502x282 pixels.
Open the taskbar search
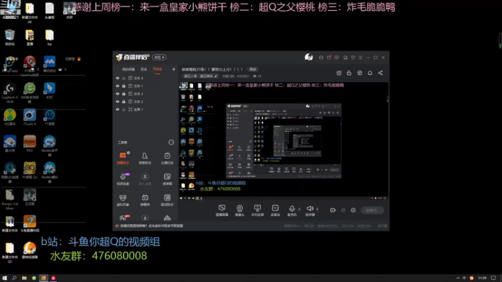coord(14,278)
